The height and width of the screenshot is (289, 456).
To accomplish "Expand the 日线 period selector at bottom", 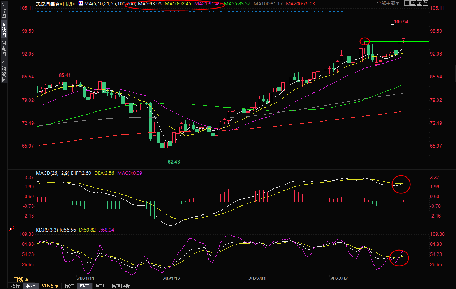I will [x=21, y=279].
